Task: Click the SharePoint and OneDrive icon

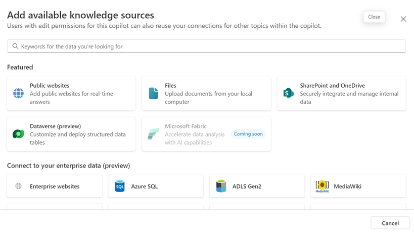Action: 288,93
